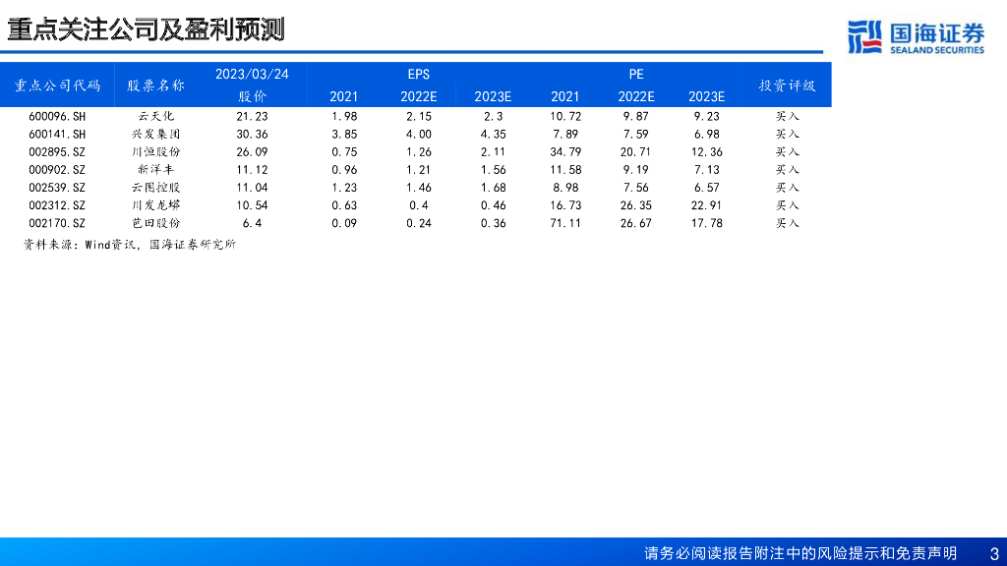1007x566 pixels.
Task: Click PE value 22.91
Action: (706, 205)
